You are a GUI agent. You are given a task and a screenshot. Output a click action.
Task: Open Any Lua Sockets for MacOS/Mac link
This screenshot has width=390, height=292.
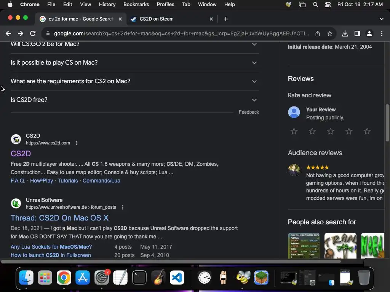tap(51, 247)
